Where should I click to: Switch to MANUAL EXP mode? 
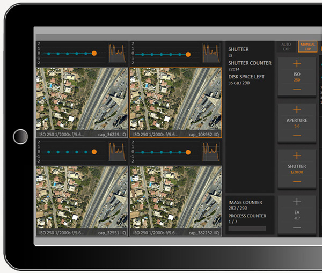(x=308, y=47)
